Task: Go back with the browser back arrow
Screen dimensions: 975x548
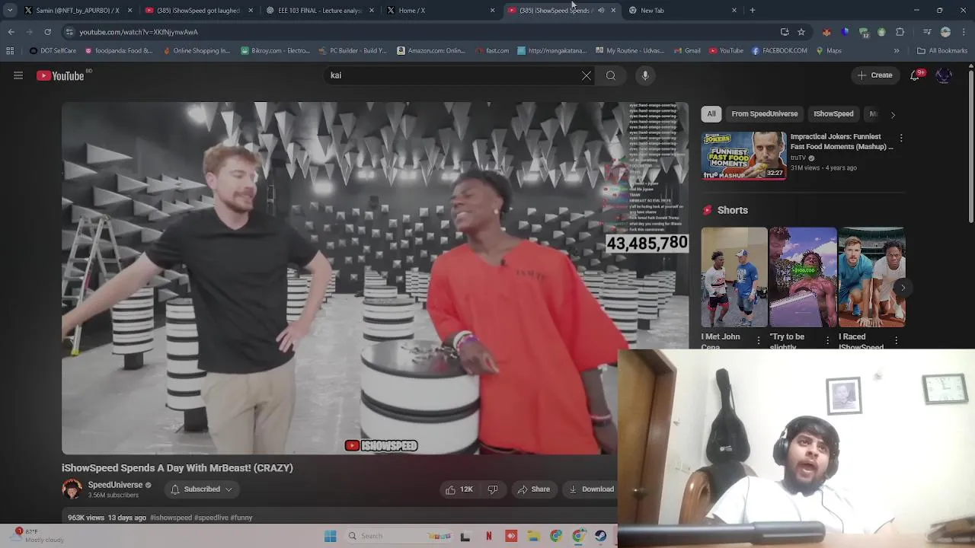Action: click(x=11, y=32)
